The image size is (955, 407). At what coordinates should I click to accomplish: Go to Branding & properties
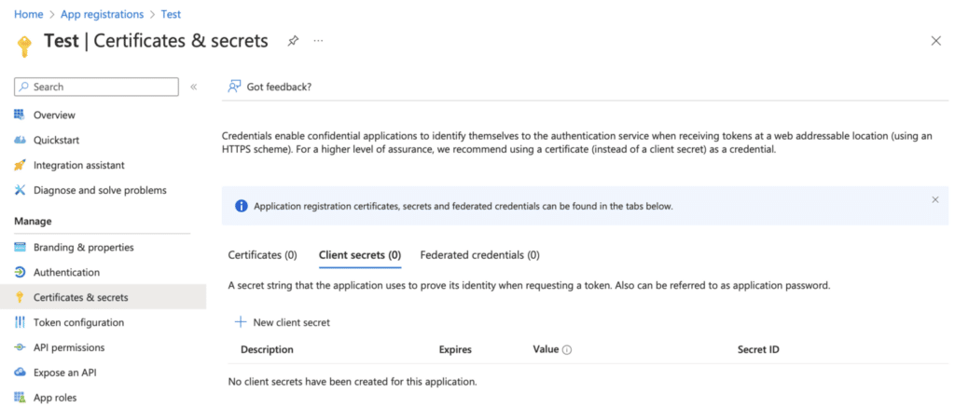tap(83, 248)
